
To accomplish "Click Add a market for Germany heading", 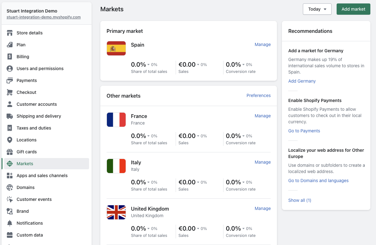I will point(316,51).
